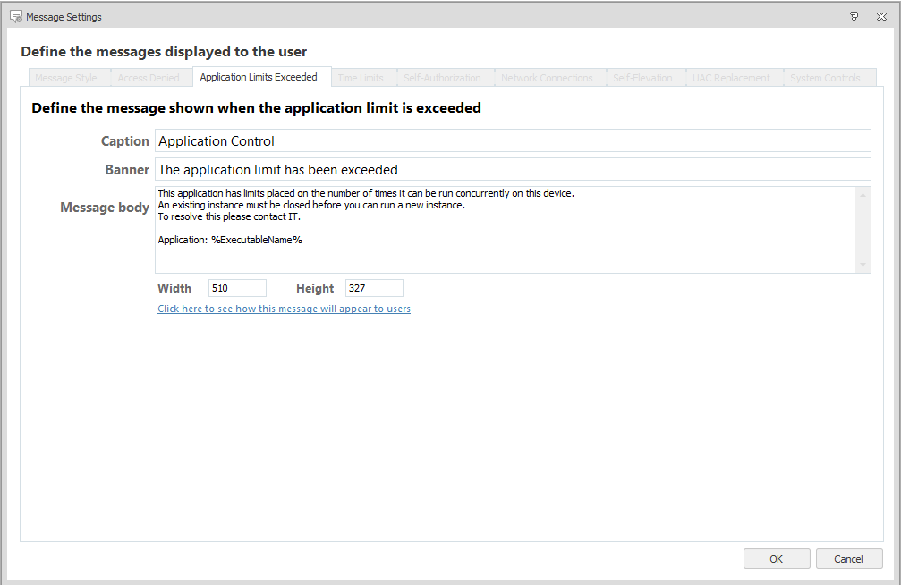
Task: Click the Width input box
Action: point(237,288)
